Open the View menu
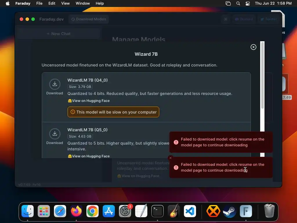 pyautogui.click(x=65, y=3)
